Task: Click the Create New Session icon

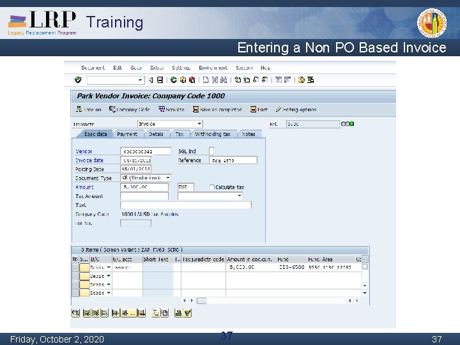Action: click(279, 80)
